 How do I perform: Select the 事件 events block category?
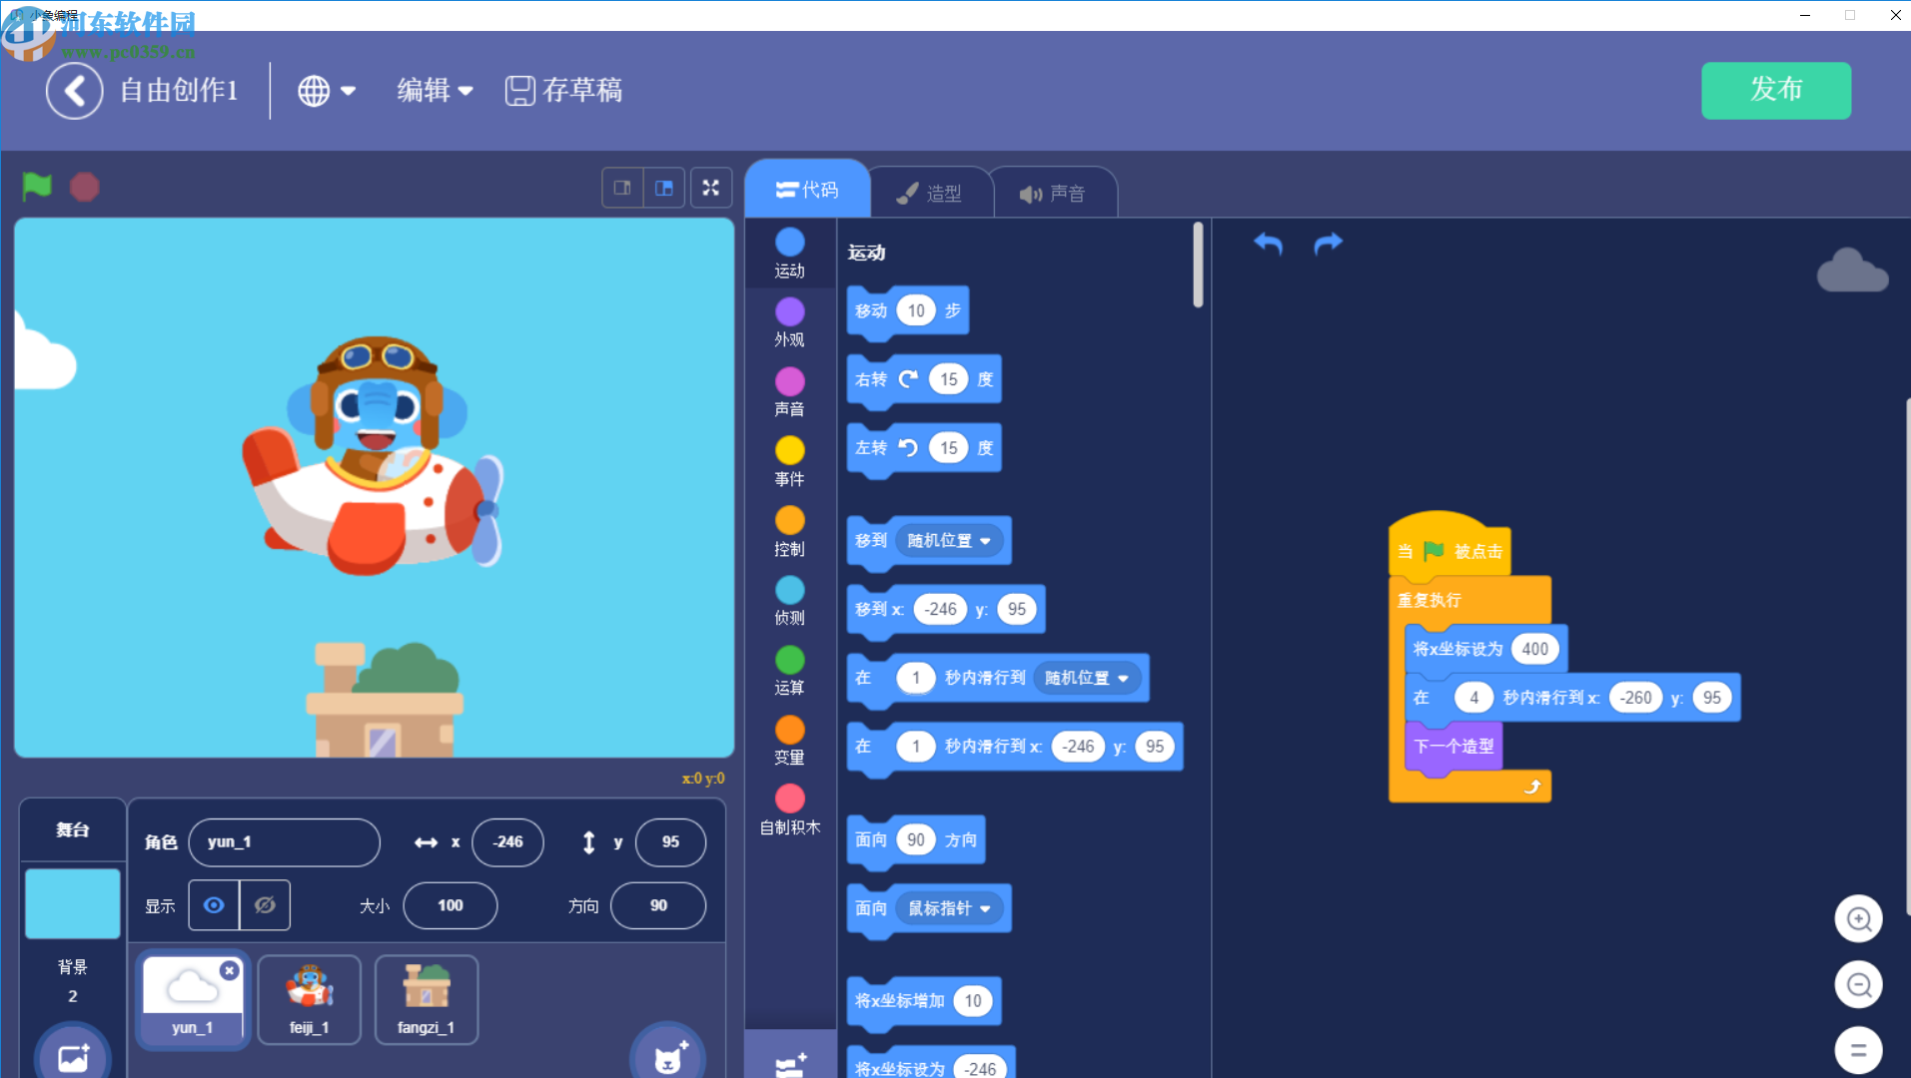click(789, 462)
